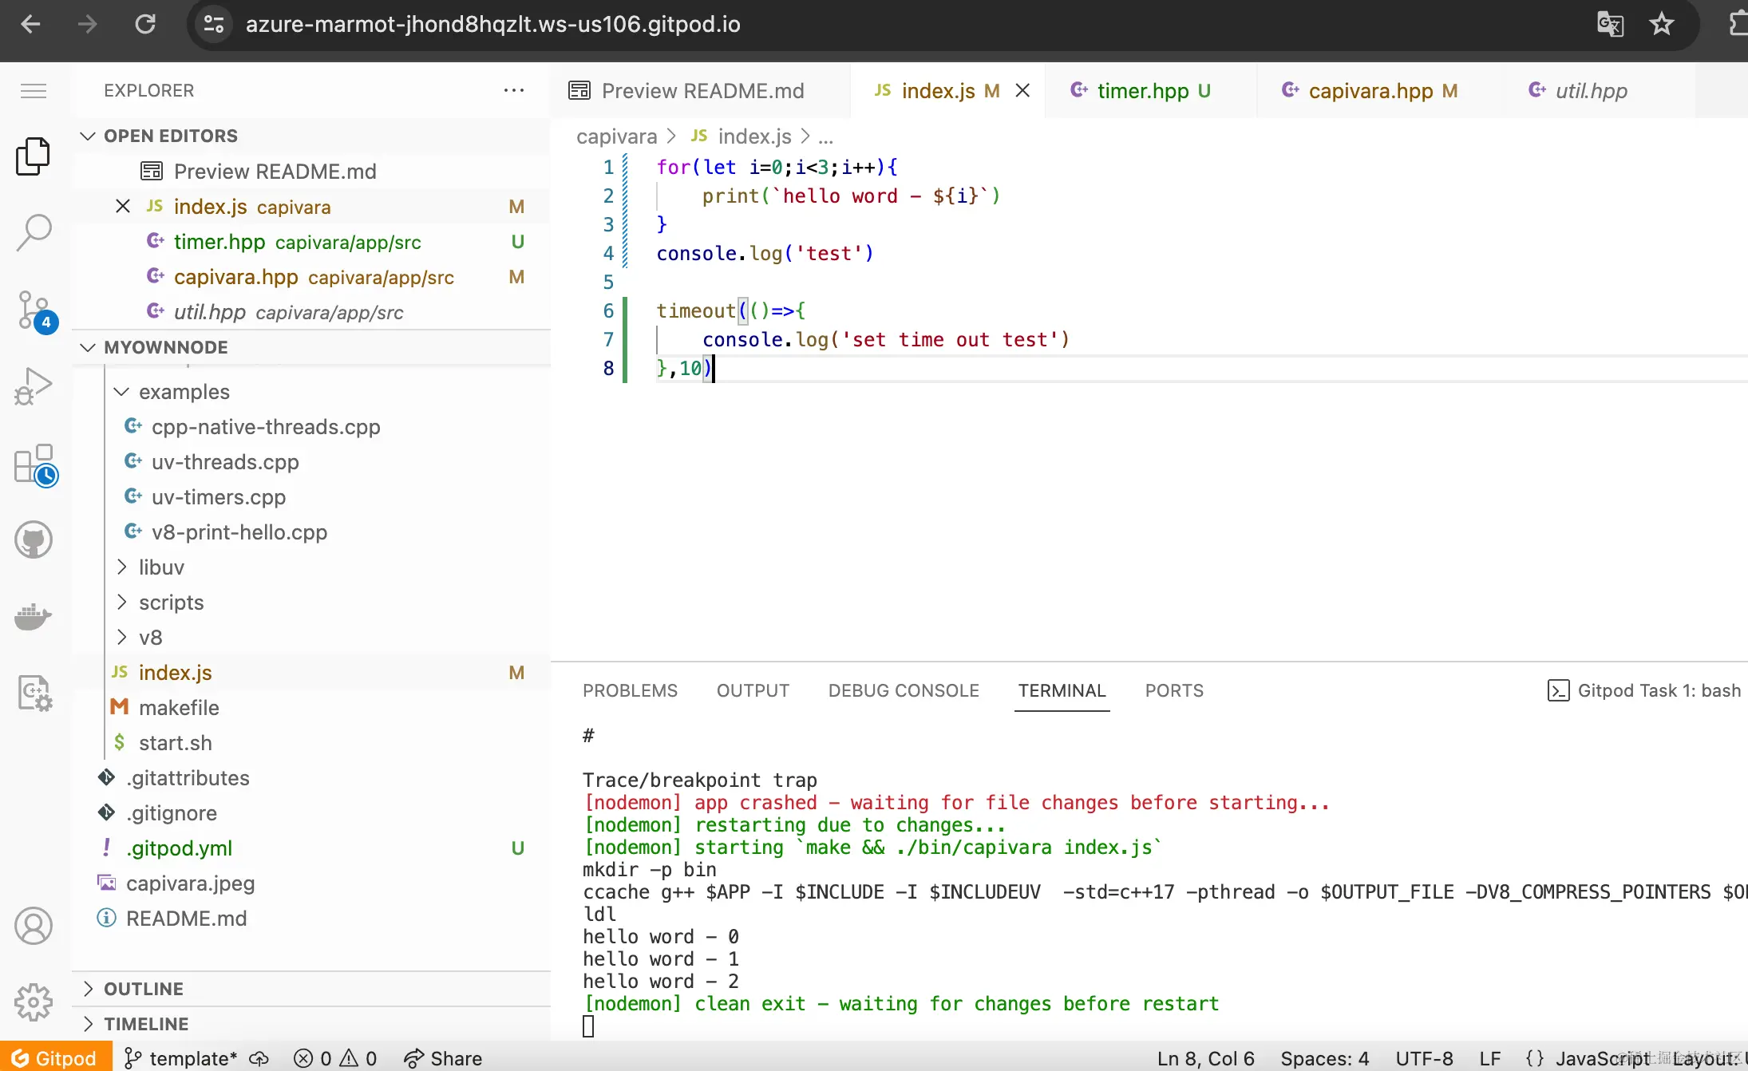Click the Gitpod status bar button
This screenshot has width=1748, height=1071.
pos(54,1058)
